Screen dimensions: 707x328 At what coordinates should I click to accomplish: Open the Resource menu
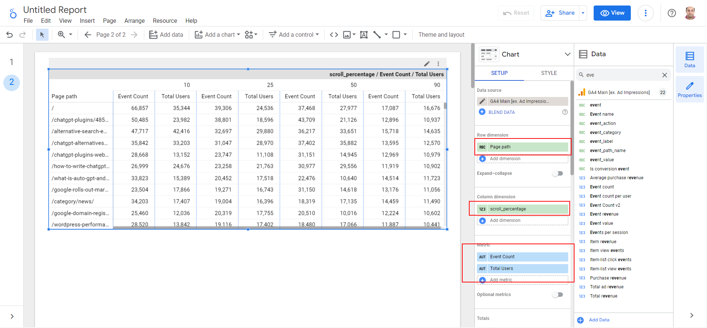tap(165, 21)
